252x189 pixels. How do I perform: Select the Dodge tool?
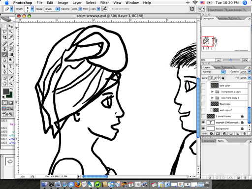(x=11, y=60)
